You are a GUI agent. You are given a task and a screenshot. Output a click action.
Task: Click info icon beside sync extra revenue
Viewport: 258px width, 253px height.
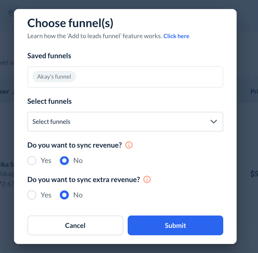pyautogui.click(x=147, y=180)
